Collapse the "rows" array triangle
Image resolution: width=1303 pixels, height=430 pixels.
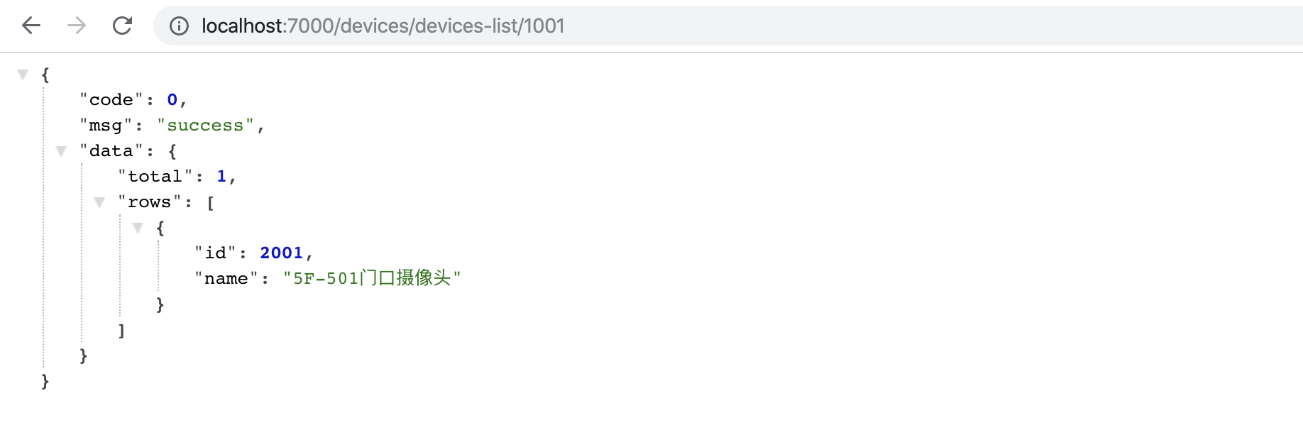(x=99, y=202)
